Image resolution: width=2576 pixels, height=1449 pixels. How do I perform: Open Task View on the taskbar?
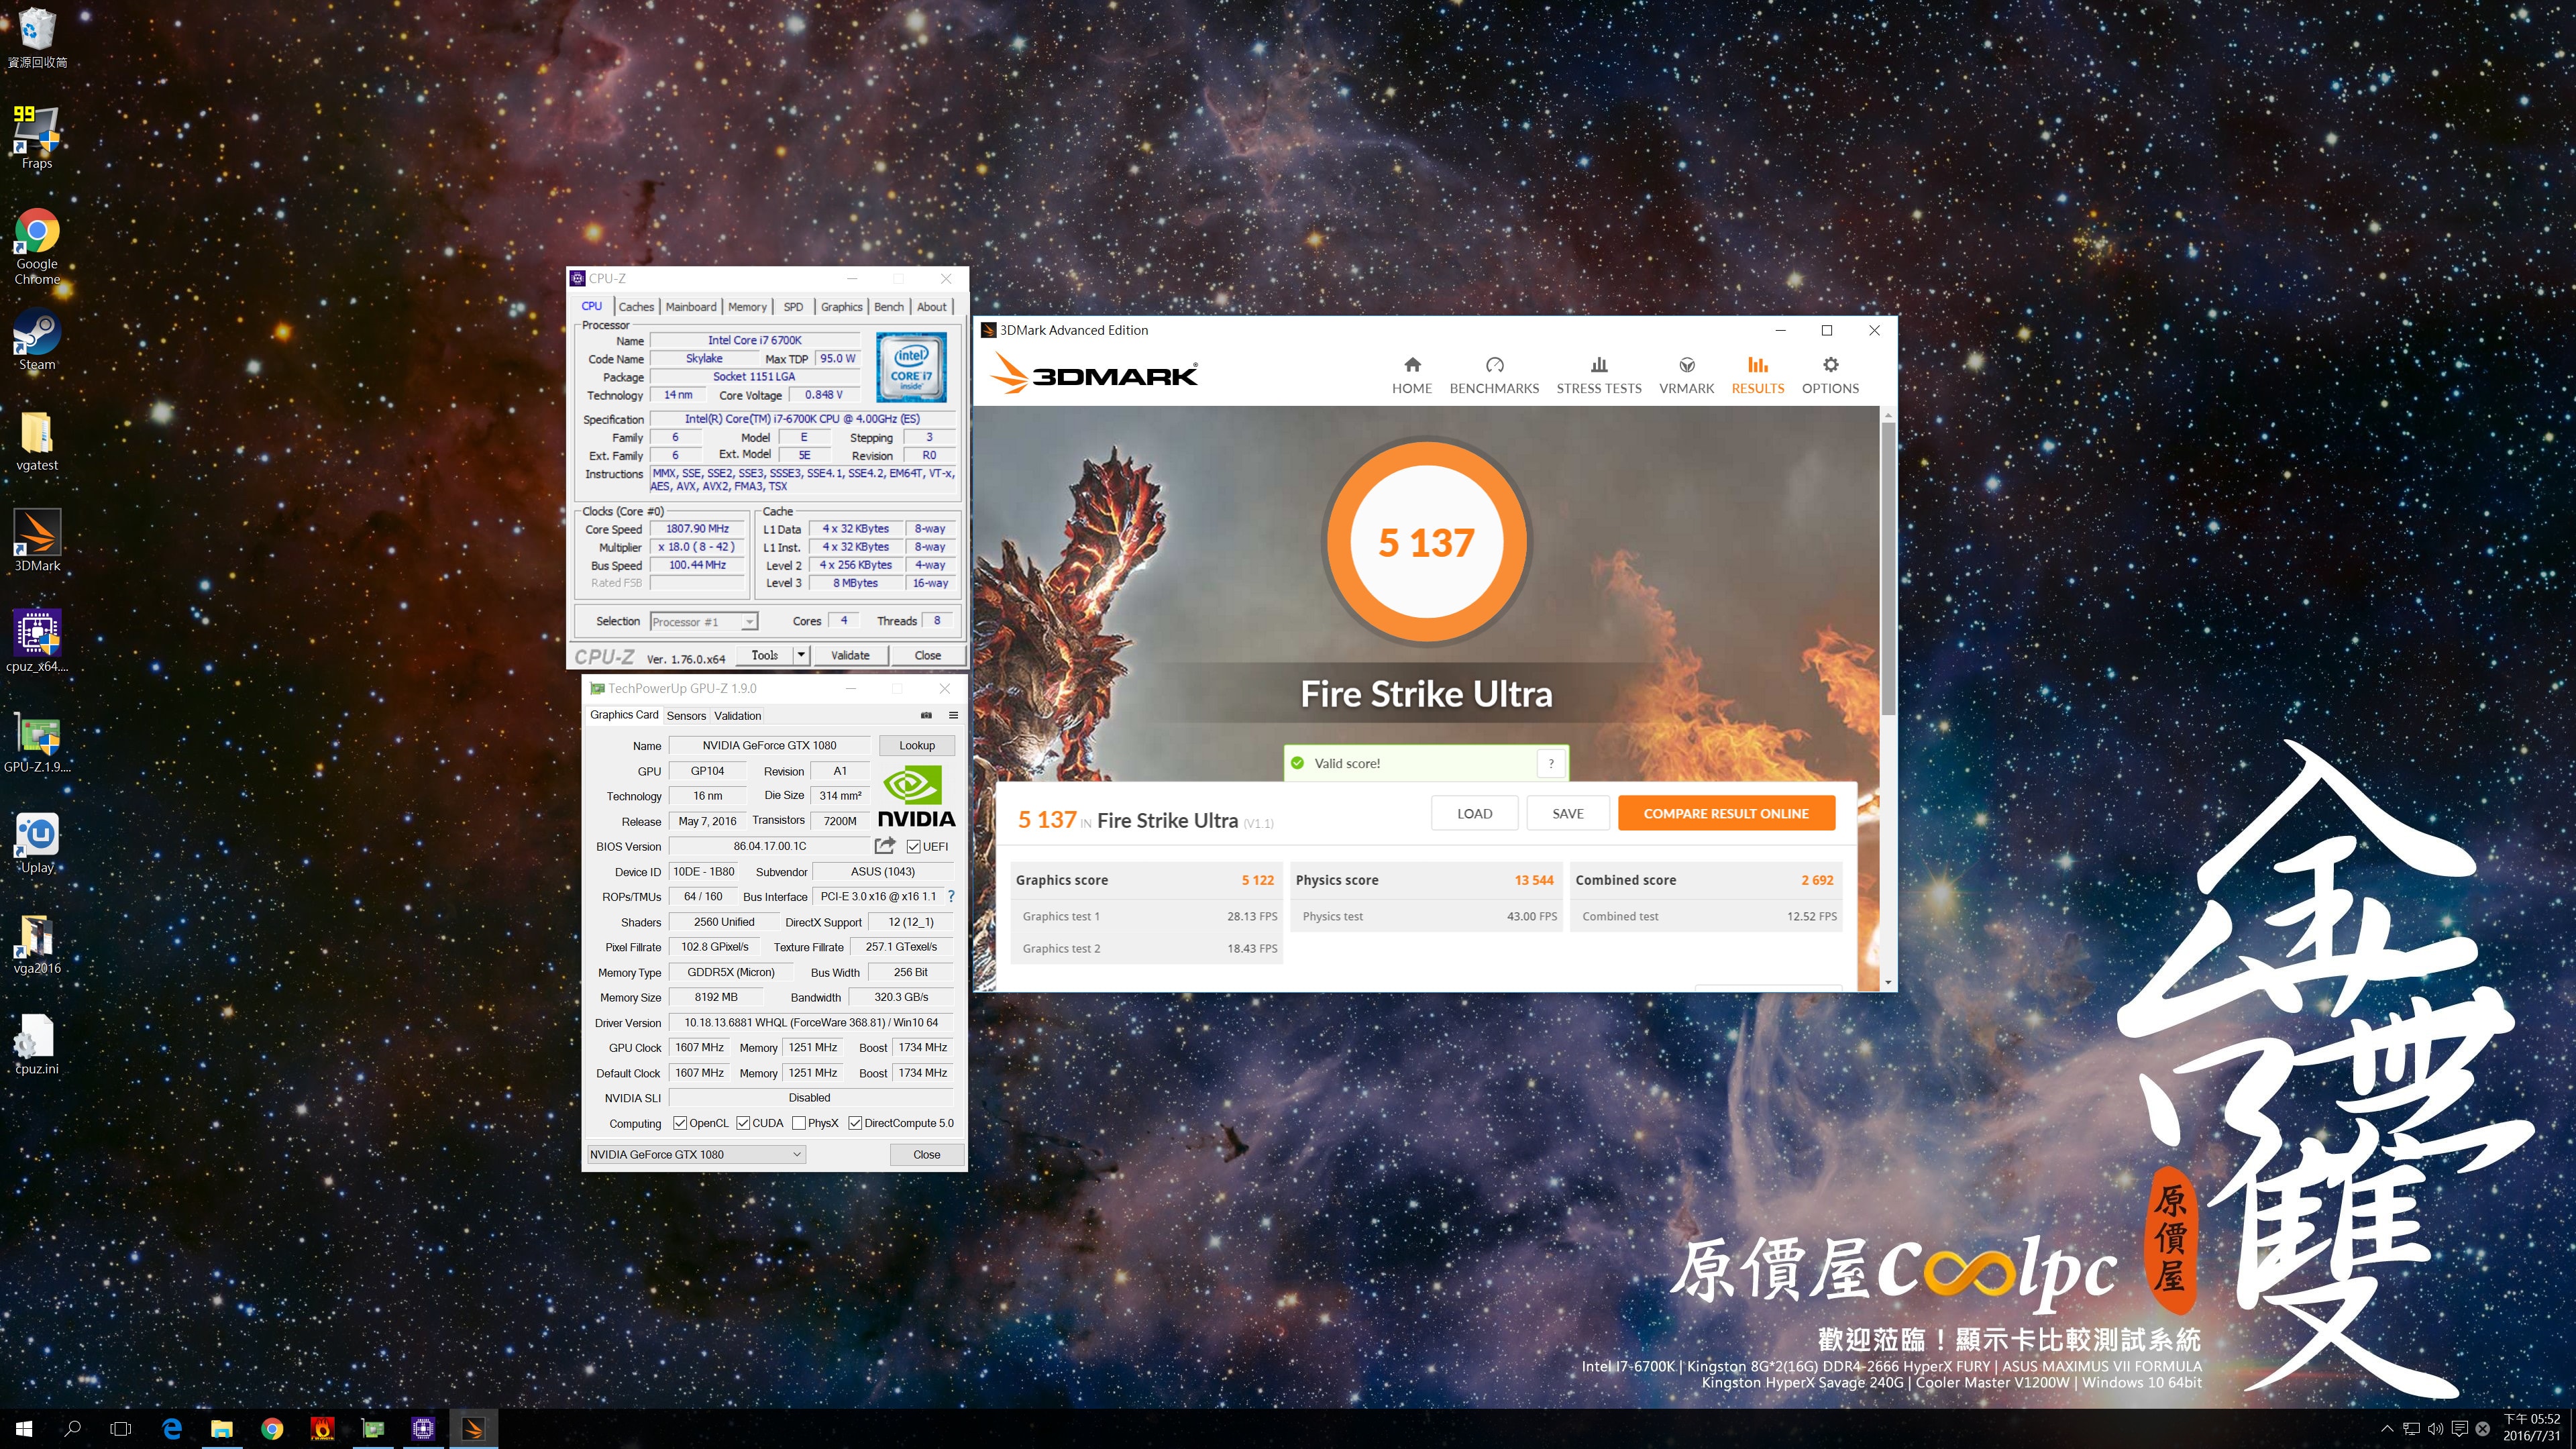pyautogui.click(x=120, y=1428)
